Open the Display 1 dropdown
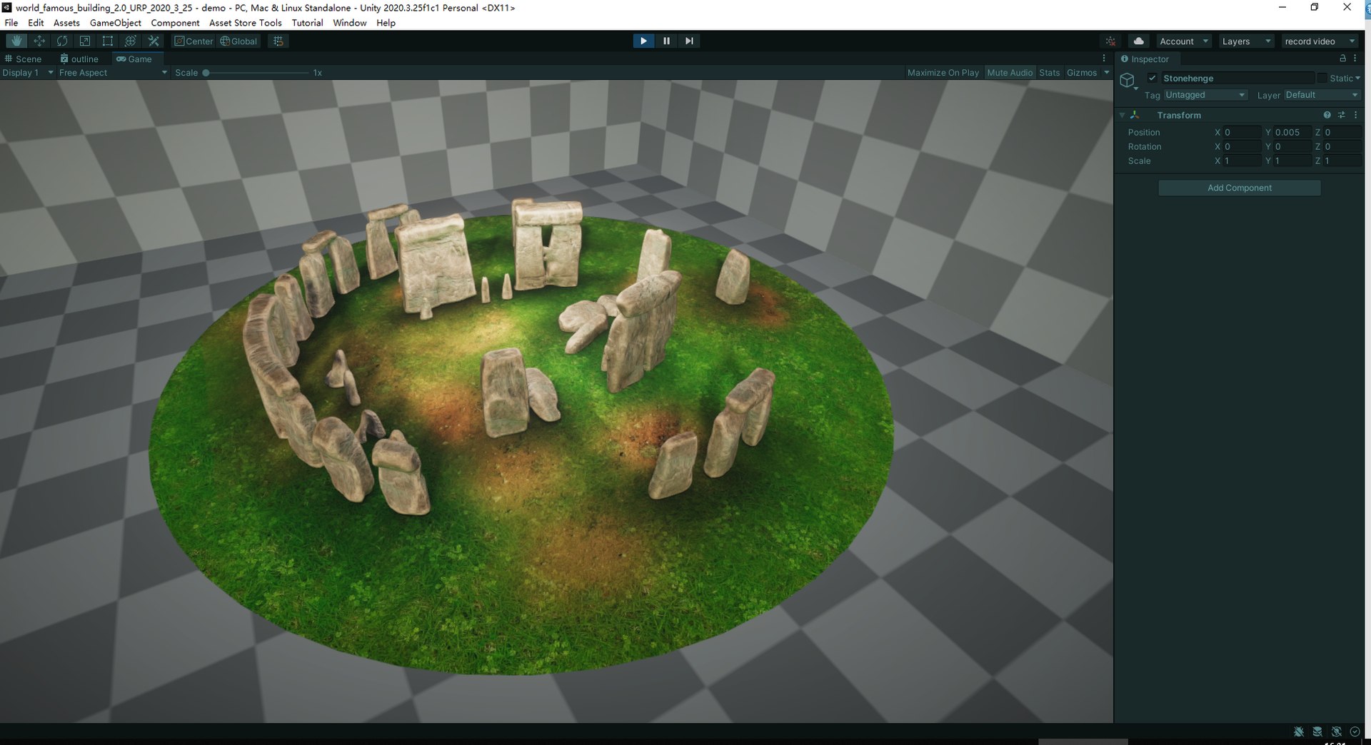The image size is (1371, 745). [28, 73]
